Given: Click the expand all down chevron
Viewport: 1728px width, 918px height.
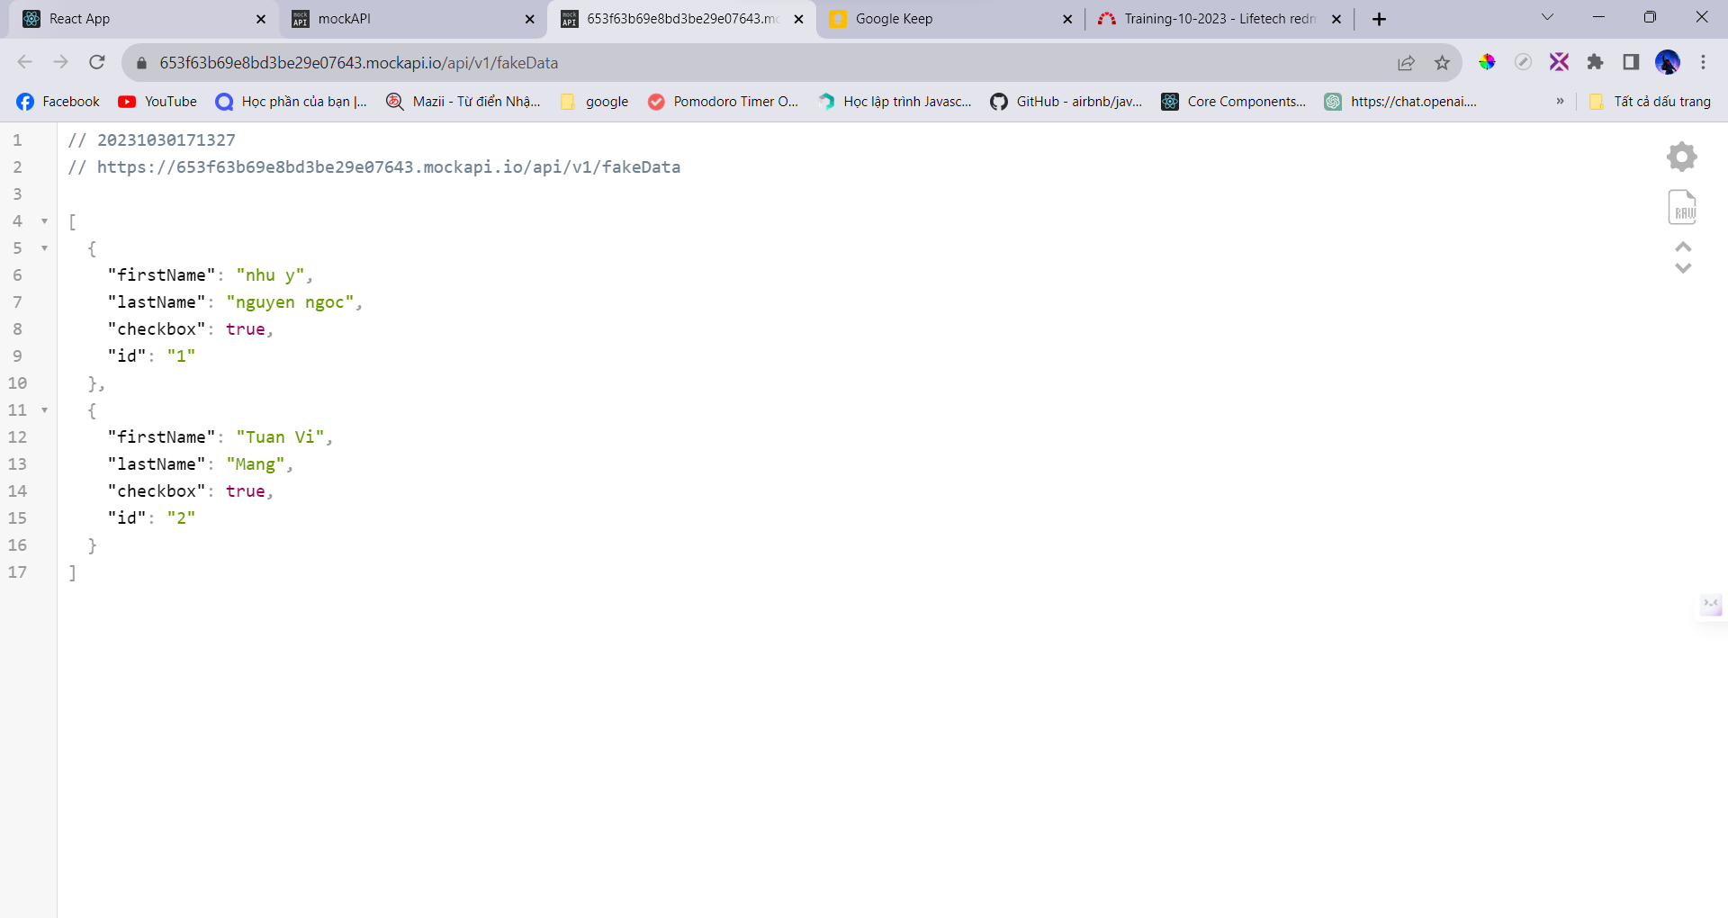Looking at the screenshot, I should coord(1683,268).
